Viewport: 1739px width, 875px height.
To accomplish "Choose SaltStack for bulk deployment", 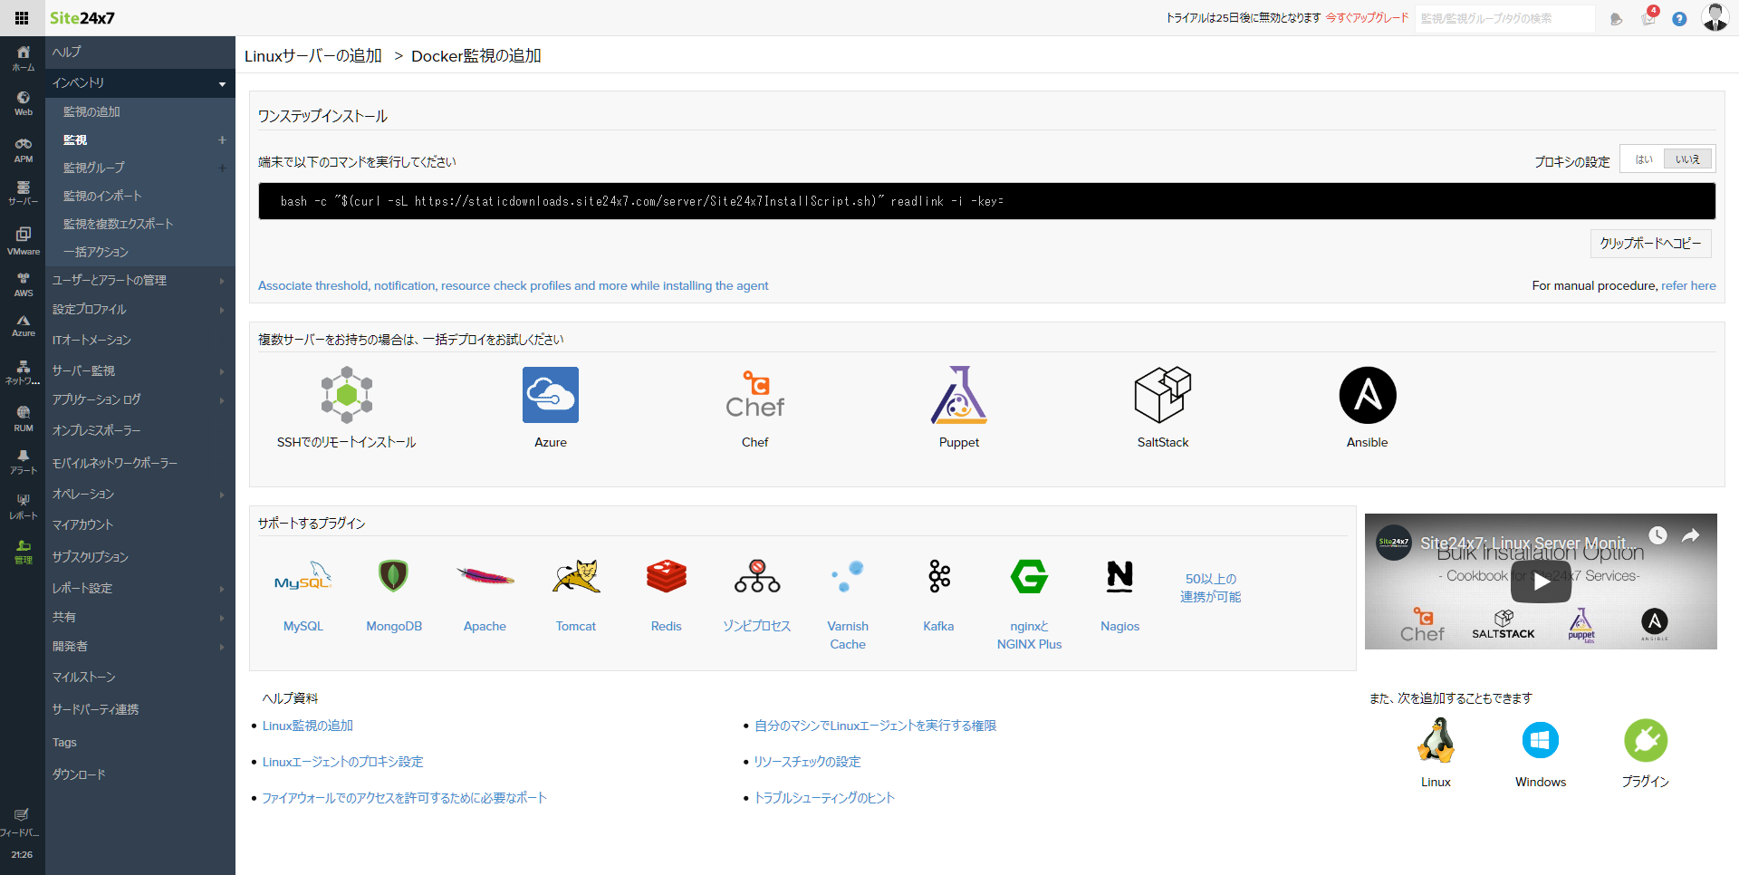I will [x=1163, y=406].
